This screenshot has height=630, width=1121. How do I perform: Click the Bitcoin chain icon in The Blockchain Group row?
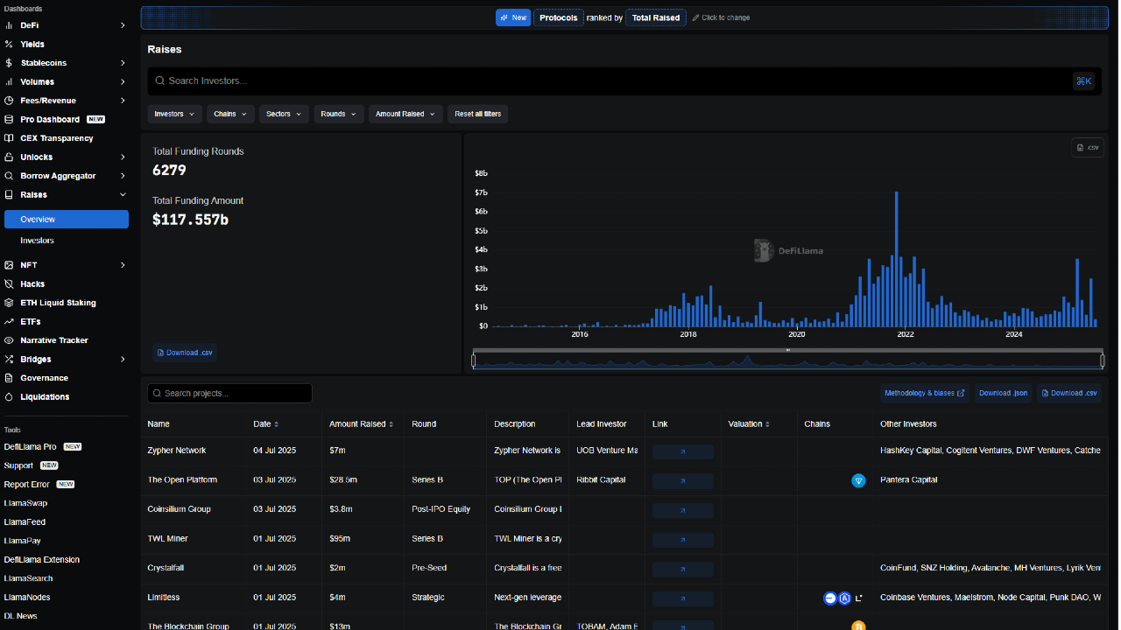(x=858, y=626)
